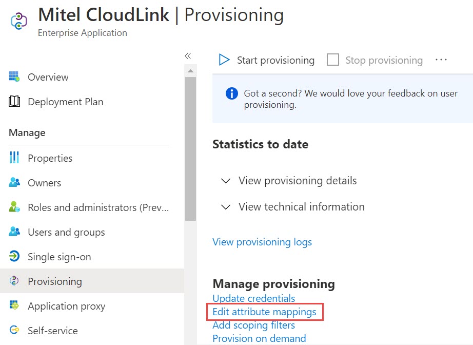Collapse the sidebar with double chevron
Screen dimensions: 473x345
(x=188, y=56)
